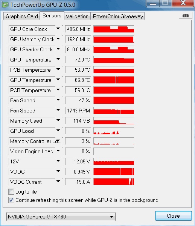Open the GPU Load sensor dropdown arrow
The image size is (195, 226).
[x=58, y=131]
